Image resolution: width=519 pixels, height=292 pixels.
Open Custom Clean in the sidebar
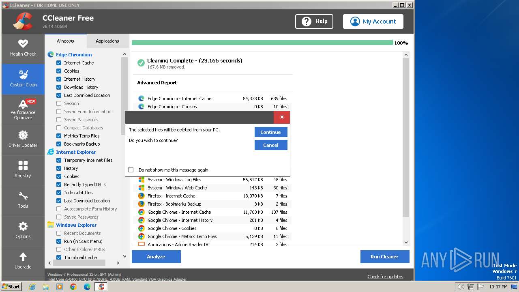23,79
